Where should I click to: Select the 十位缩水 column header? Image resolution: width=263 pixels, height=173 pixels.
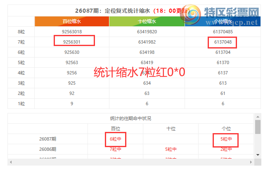[147, 21]
